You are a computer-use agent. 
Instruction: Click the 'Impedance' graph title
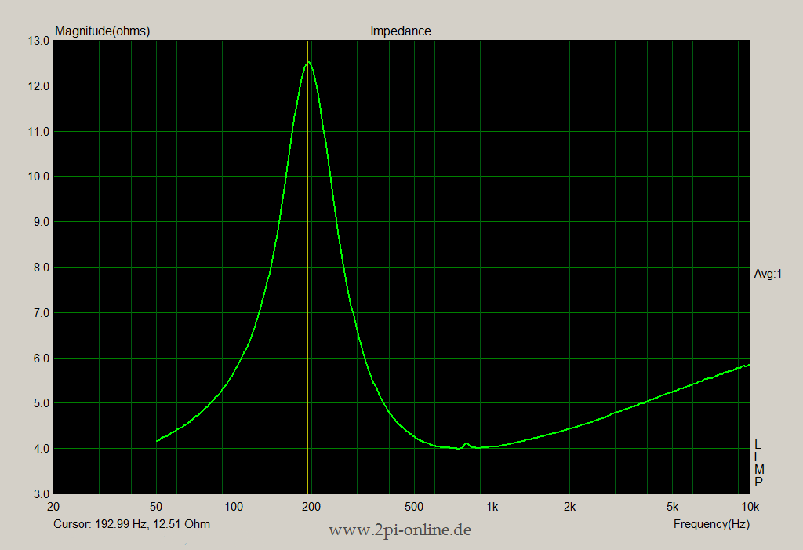click(x=401, y=31)
